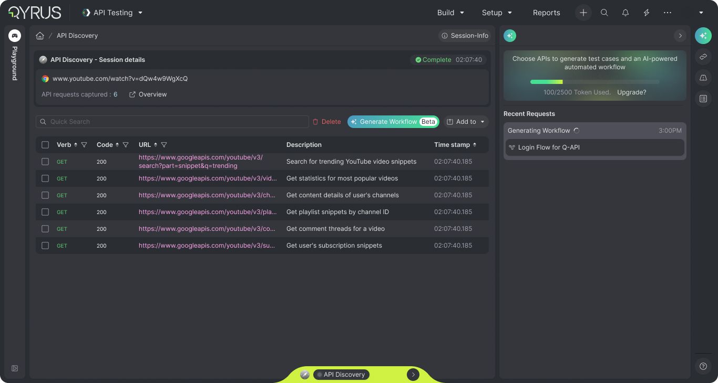The image size is (718, 383).
Task: Open the Session-Info button
Action: click(x=465, y=36)
